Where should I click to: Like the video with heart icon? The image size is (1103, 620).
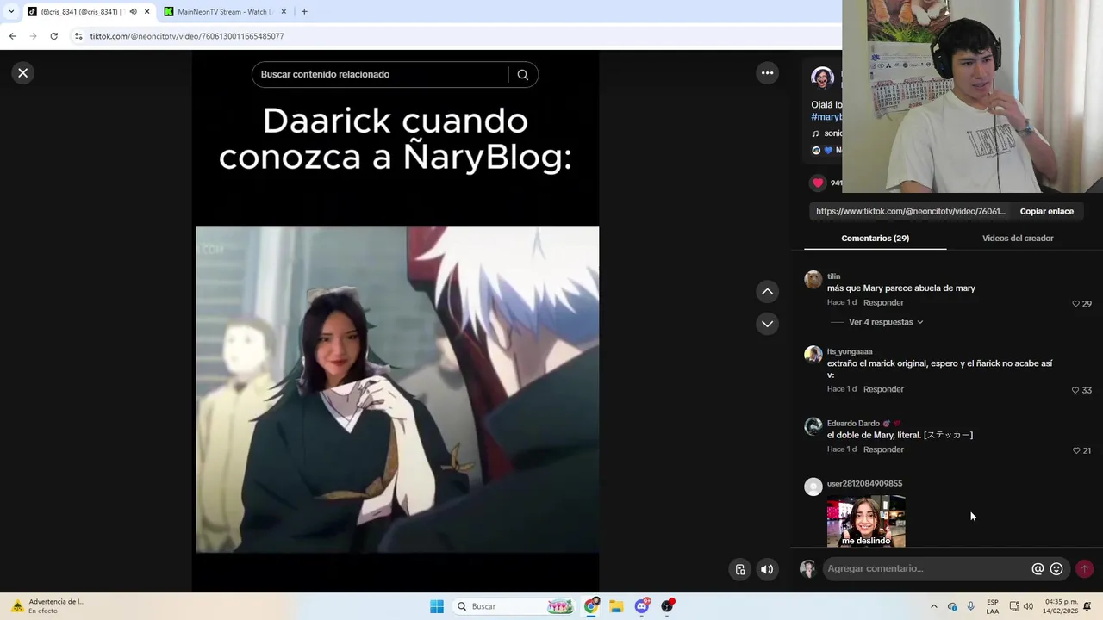(818, 183)
